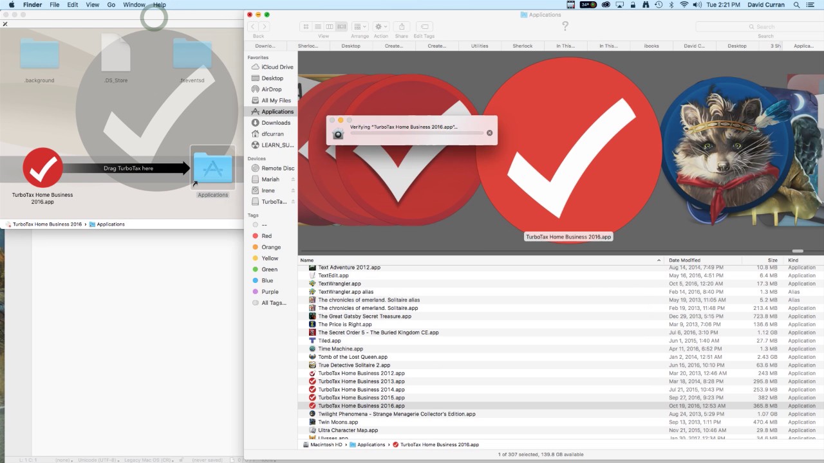Select TextWrangler.app row
Screen dimensions: 824x463
click(x=561, y=284)
